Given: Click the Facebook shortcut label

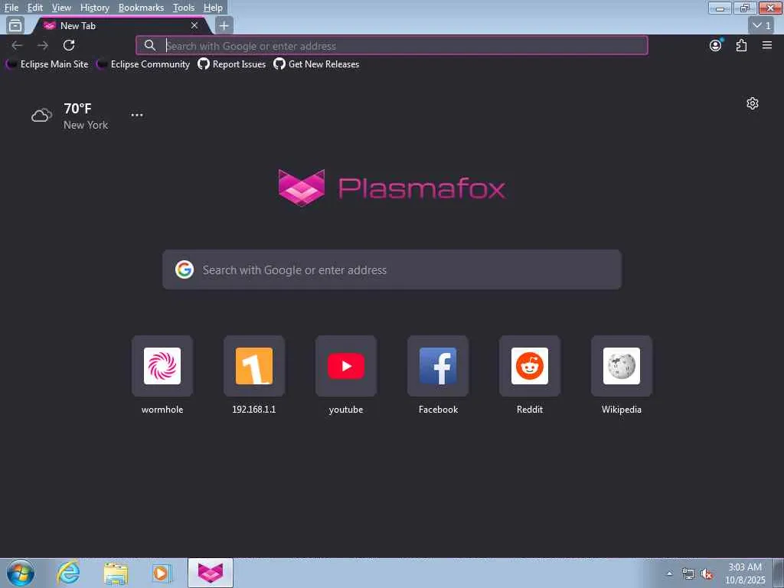Looking at the screenshot, I should pyautogui.click(x=438, y=410).
